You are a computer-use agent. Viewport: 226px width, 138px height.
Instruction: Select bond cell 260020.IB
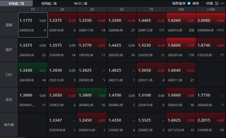[33, 25]
